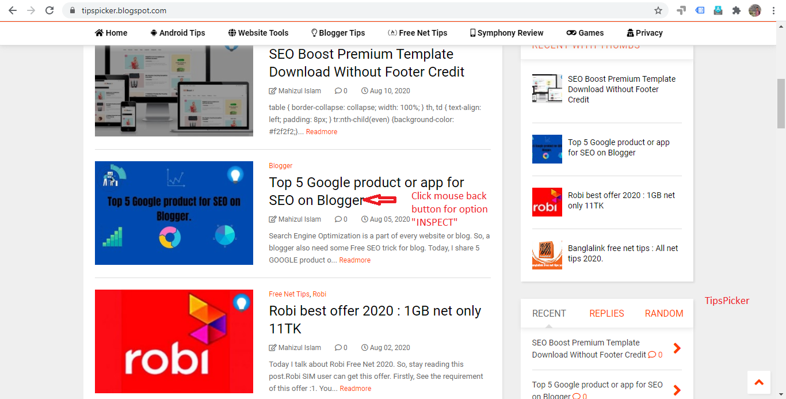
Task: Open sidebar link Banglalink free net tips
Action: [x=623, y=253]
